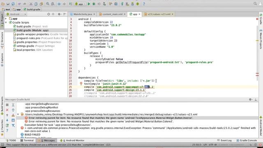
Task: Navigate forward with the right arrow icon
Action: click(64, 4)
